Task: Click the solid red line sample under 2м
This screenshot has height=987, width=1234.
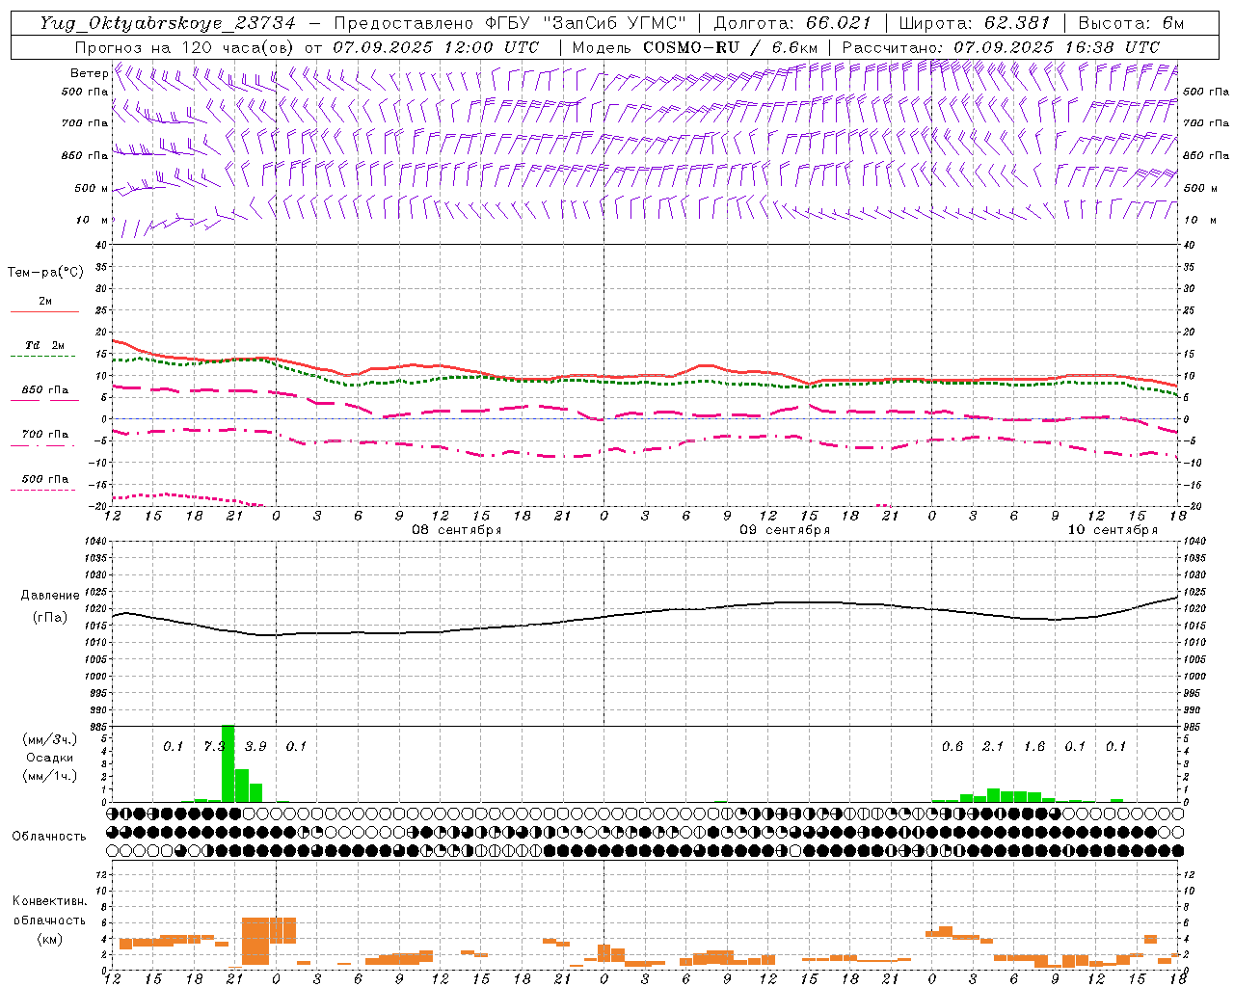Action: 44,312
